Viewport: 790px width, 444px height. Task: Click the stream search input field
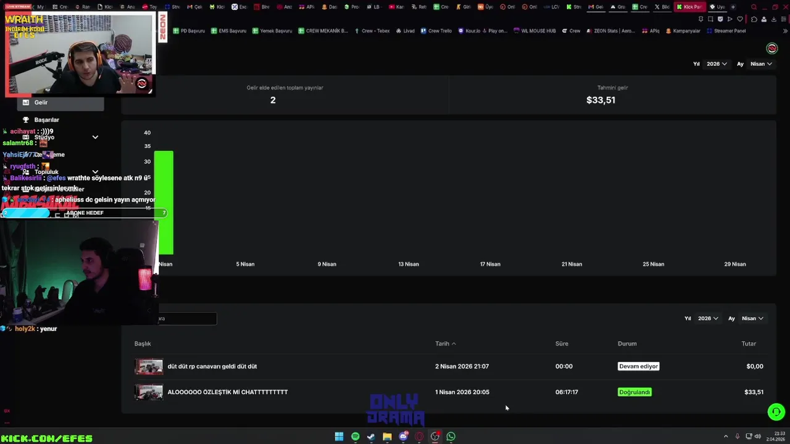click(x=188, y=319)
